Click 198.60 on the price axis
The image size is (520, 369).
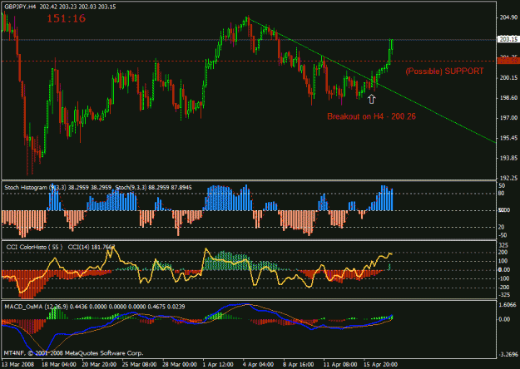[508, 98]
